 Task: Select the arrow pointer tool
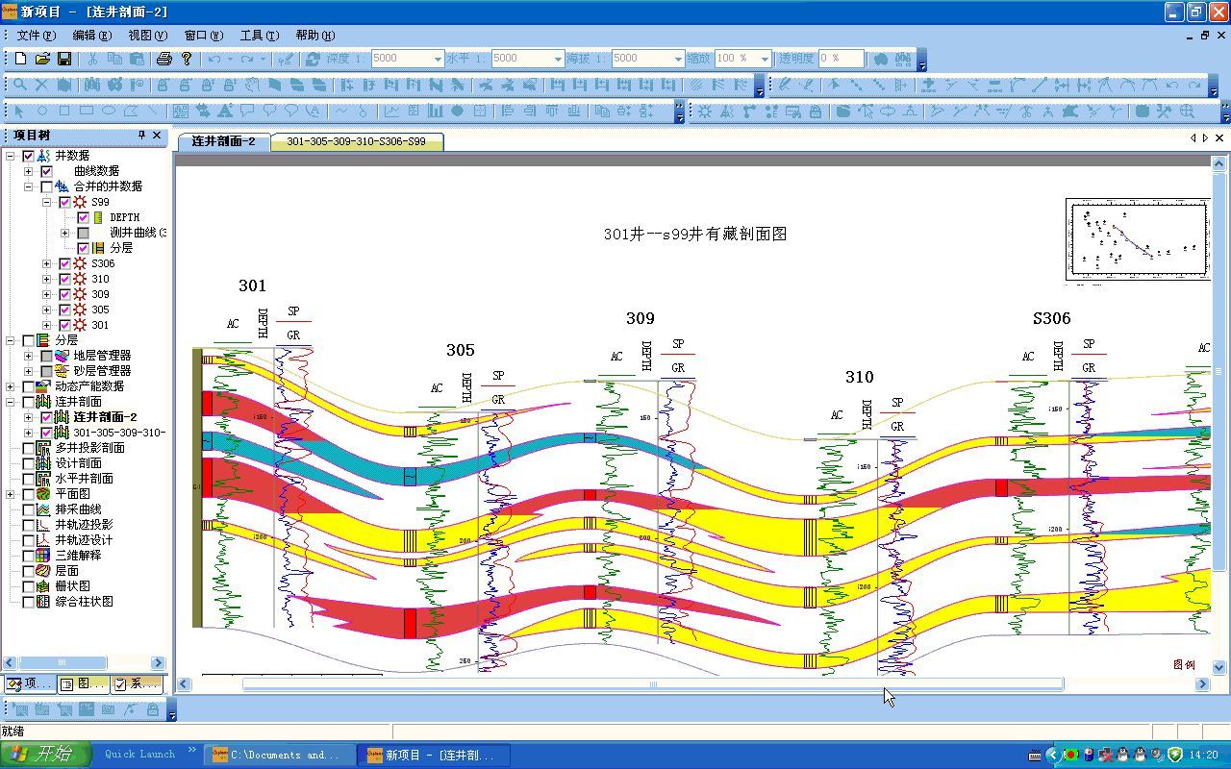coord(20,111)
